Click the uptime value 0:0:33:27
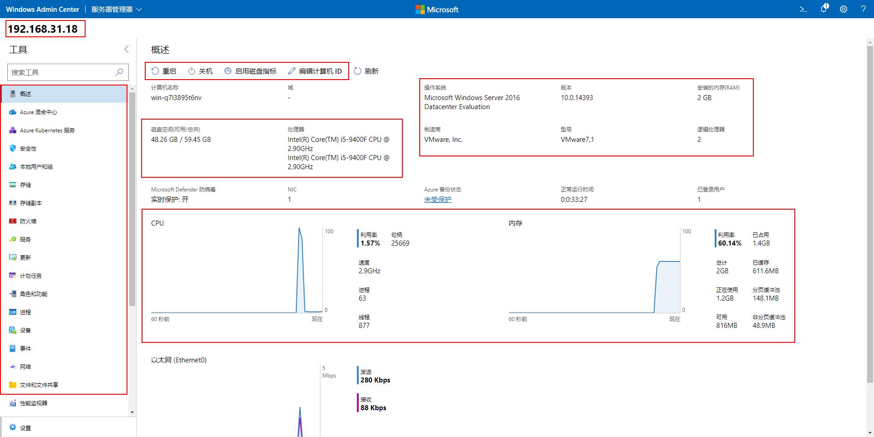Viewport: 874px width, 437px height. [574, 199]
